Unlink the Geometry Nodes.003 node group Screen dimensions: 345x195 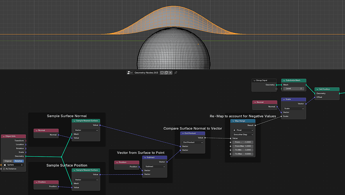point(170,73)
